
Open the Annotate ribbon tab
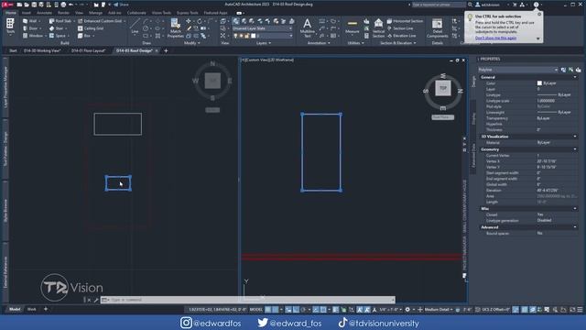pos(44,13)
